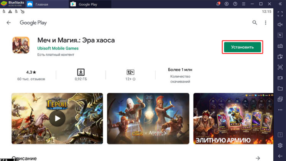This screenshot has height=161, width=286.
Task: Open the 4,3 star rating reviews
Action: tap(31, 72)
